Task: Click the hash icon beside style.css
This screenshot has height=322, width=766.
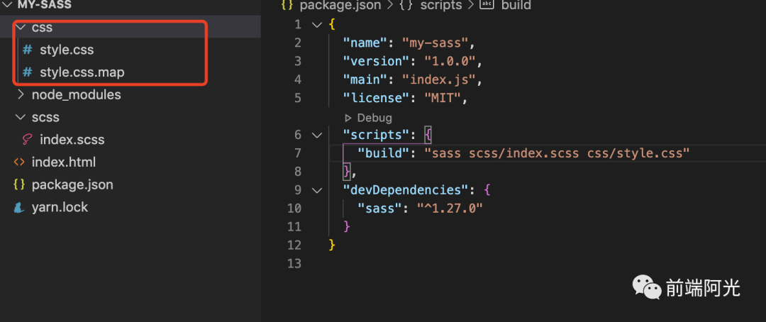Action: coord(28,50)
